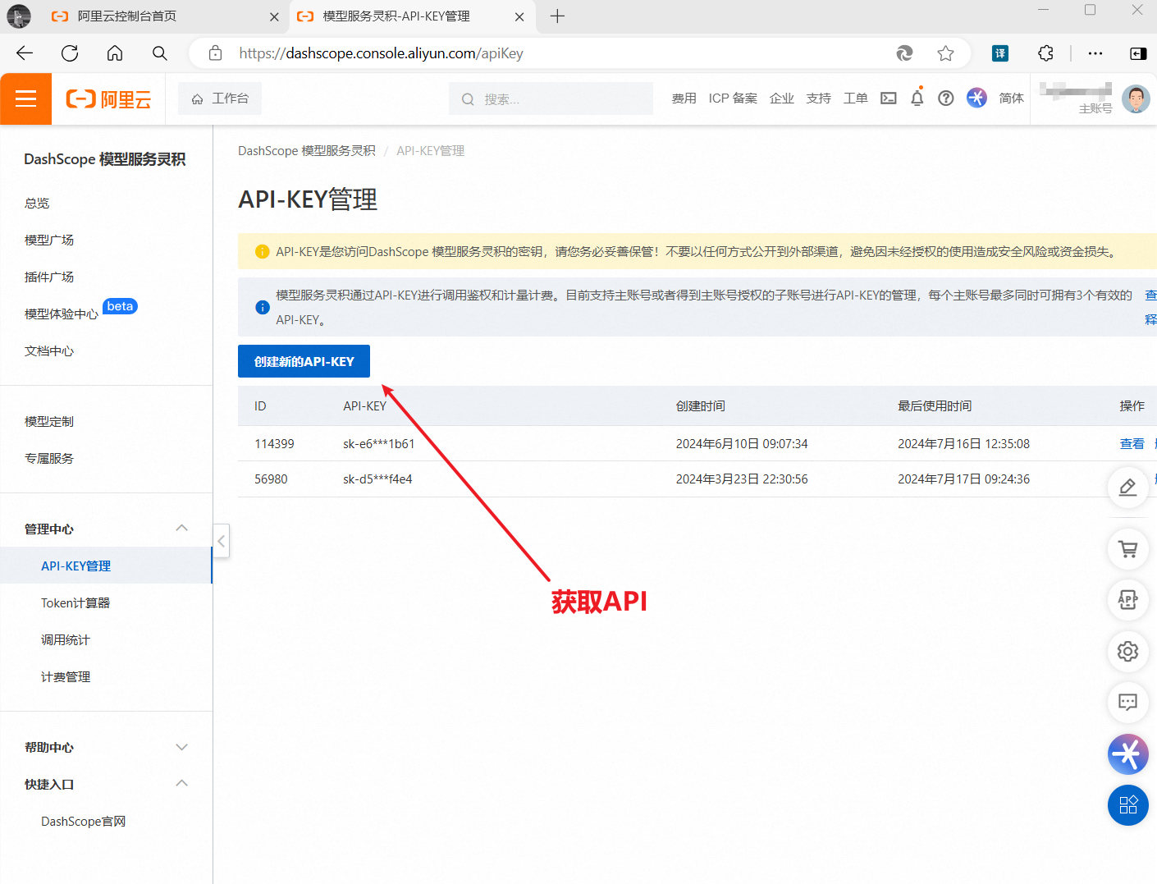Click the 企业 header link
This screenshot has height=884, width=1157.
782,98
